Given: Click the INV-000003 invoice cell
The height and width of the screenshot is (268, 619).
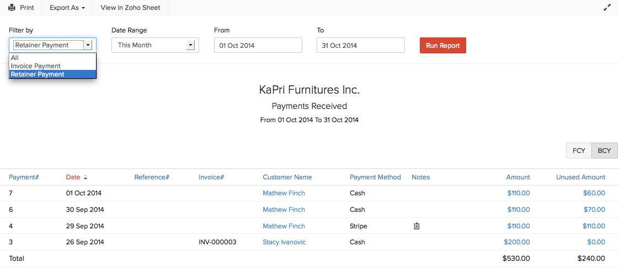Looking at the screenshot, I should point(217,242).
